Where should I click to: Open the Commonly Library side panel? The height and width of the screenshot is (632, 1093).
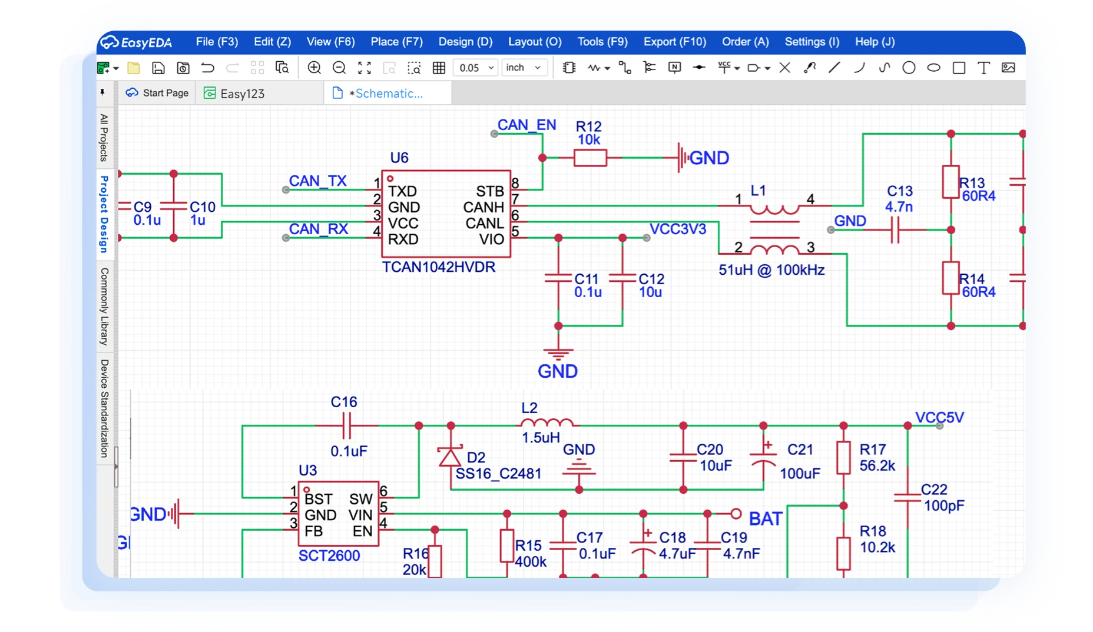[x=104, y=306]
